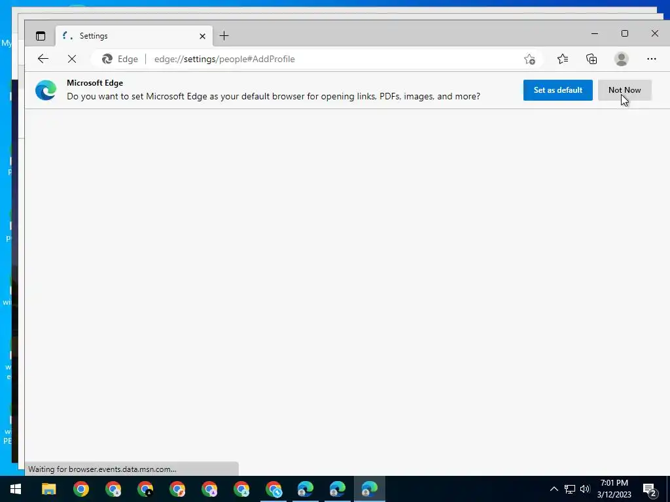
Task: Show hidden system tray icons
Action: coord(554,489)
